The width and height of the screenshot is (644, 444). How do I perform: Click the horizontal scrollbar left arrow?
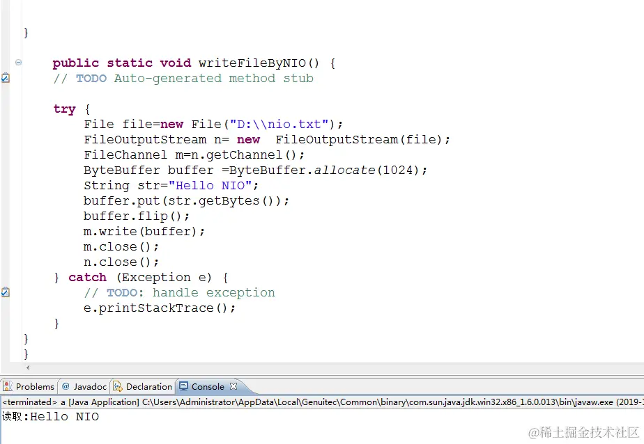click(x=27, y=367)
